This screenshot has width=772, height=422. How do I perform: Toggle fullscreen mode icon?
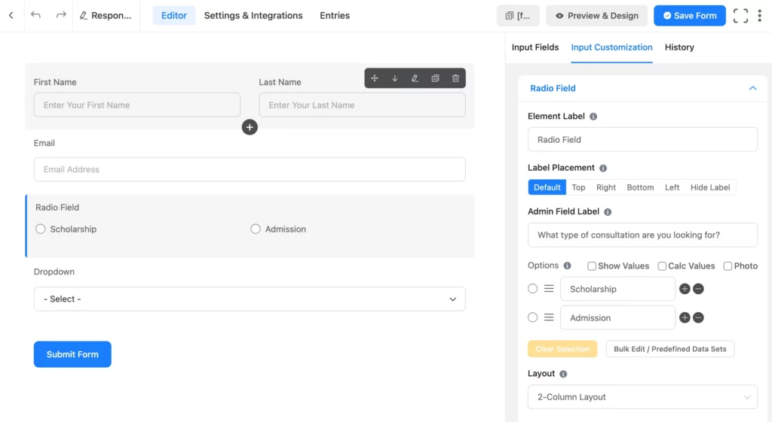[x=740, y=16]
